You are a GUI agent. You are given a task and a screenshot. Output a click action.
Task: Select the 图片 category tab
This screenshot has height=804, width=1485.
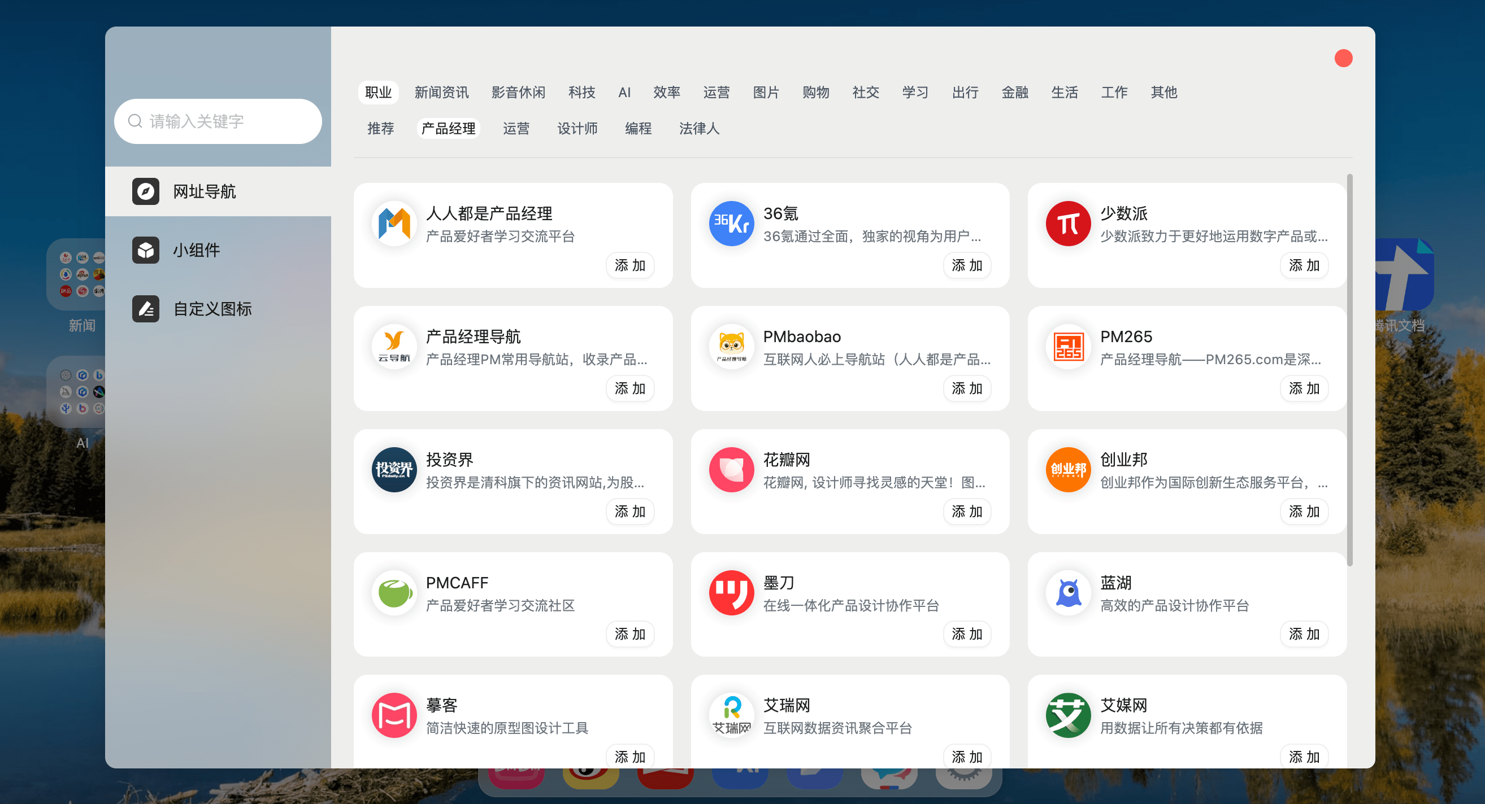766,92
